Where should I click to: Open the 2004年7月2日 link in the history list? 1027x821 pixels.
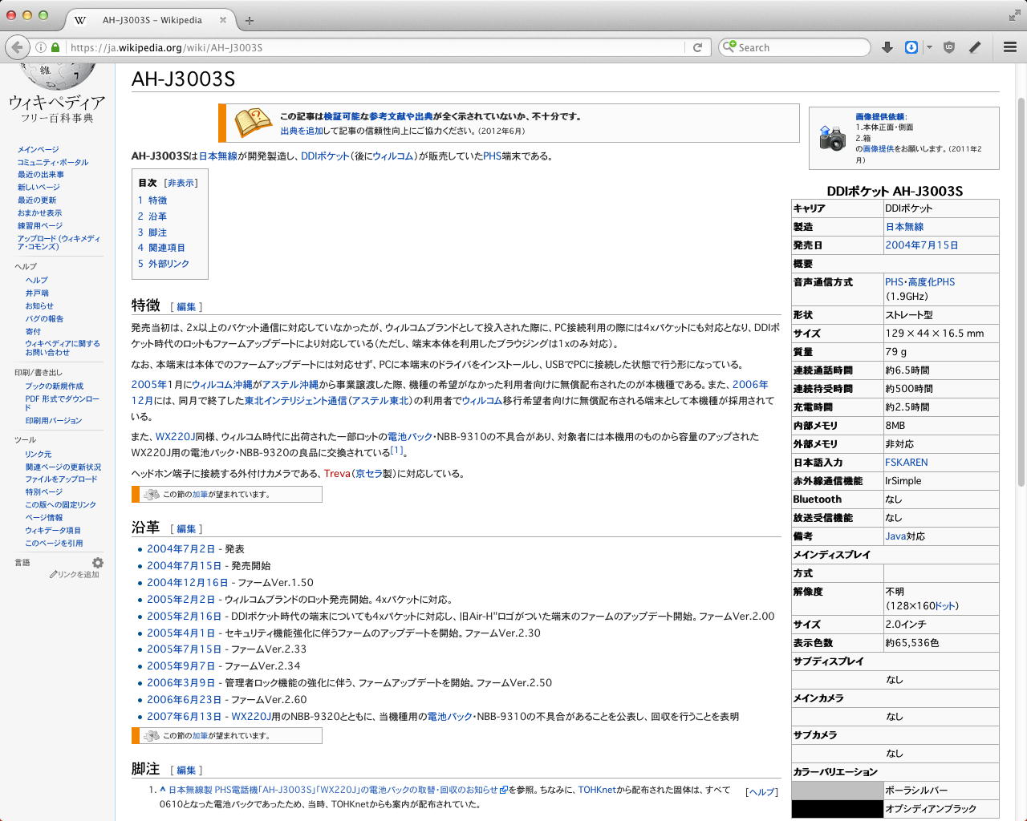[181, 549]
